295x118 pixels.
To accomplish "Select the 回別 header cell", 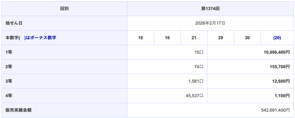I will (64, 9).
